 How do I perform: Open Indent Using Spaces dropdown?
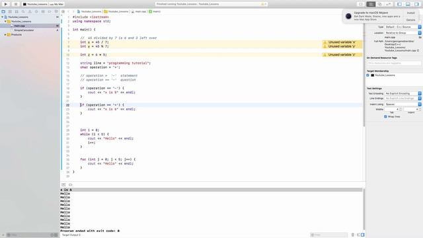pos(403,104)
